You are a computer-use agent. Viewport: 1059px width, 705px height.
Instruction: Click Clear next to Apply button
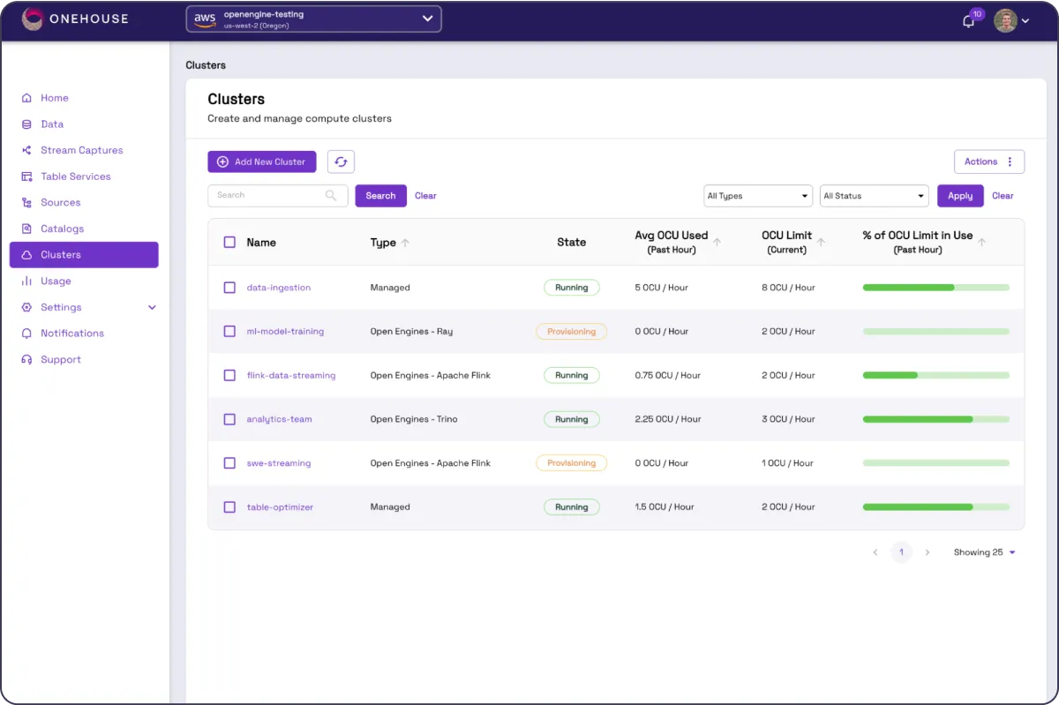pyautogui.click(x=1003, y=196)
